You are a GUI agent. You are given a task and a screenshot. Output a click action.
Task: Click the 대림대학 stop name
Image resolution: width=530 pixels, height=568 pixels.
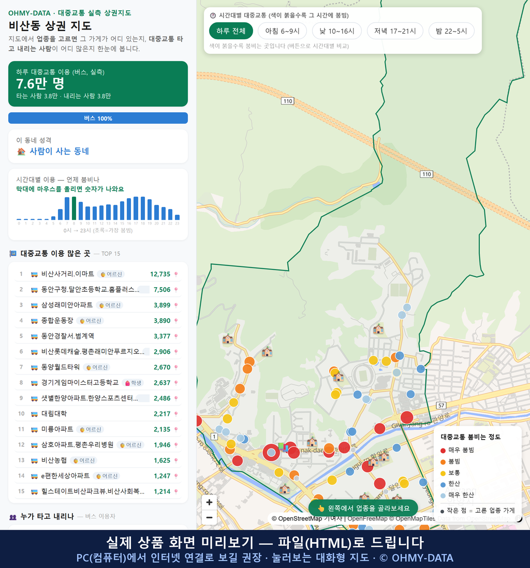[54, 414]
